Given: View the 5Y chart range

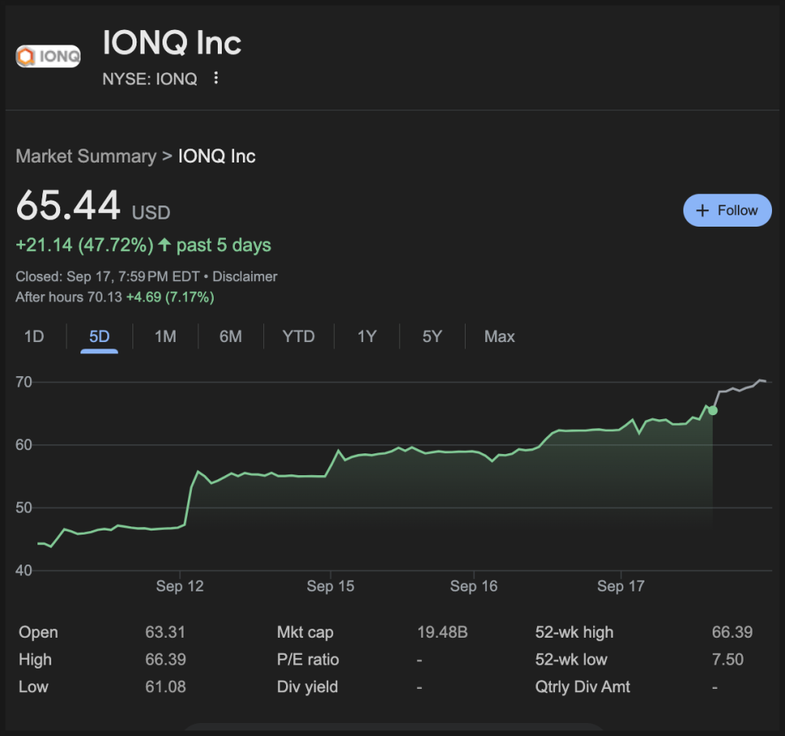Looking at the screenshot, I should click(432, 336).
